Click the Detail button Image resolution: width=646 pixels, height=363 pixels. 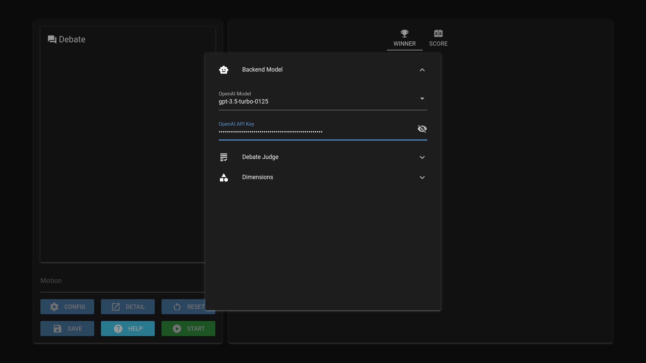128,307
